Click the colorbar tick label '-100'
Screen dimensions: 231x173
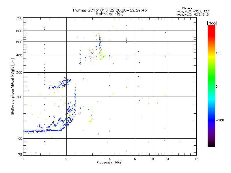pos(220,120)
